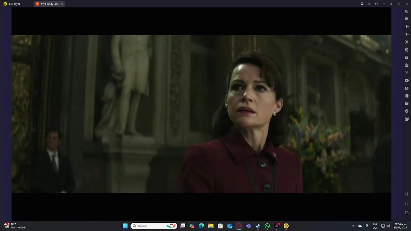Take a screenshot with scissors icon
Screen dimensions: 411x231
coord(407,73)
